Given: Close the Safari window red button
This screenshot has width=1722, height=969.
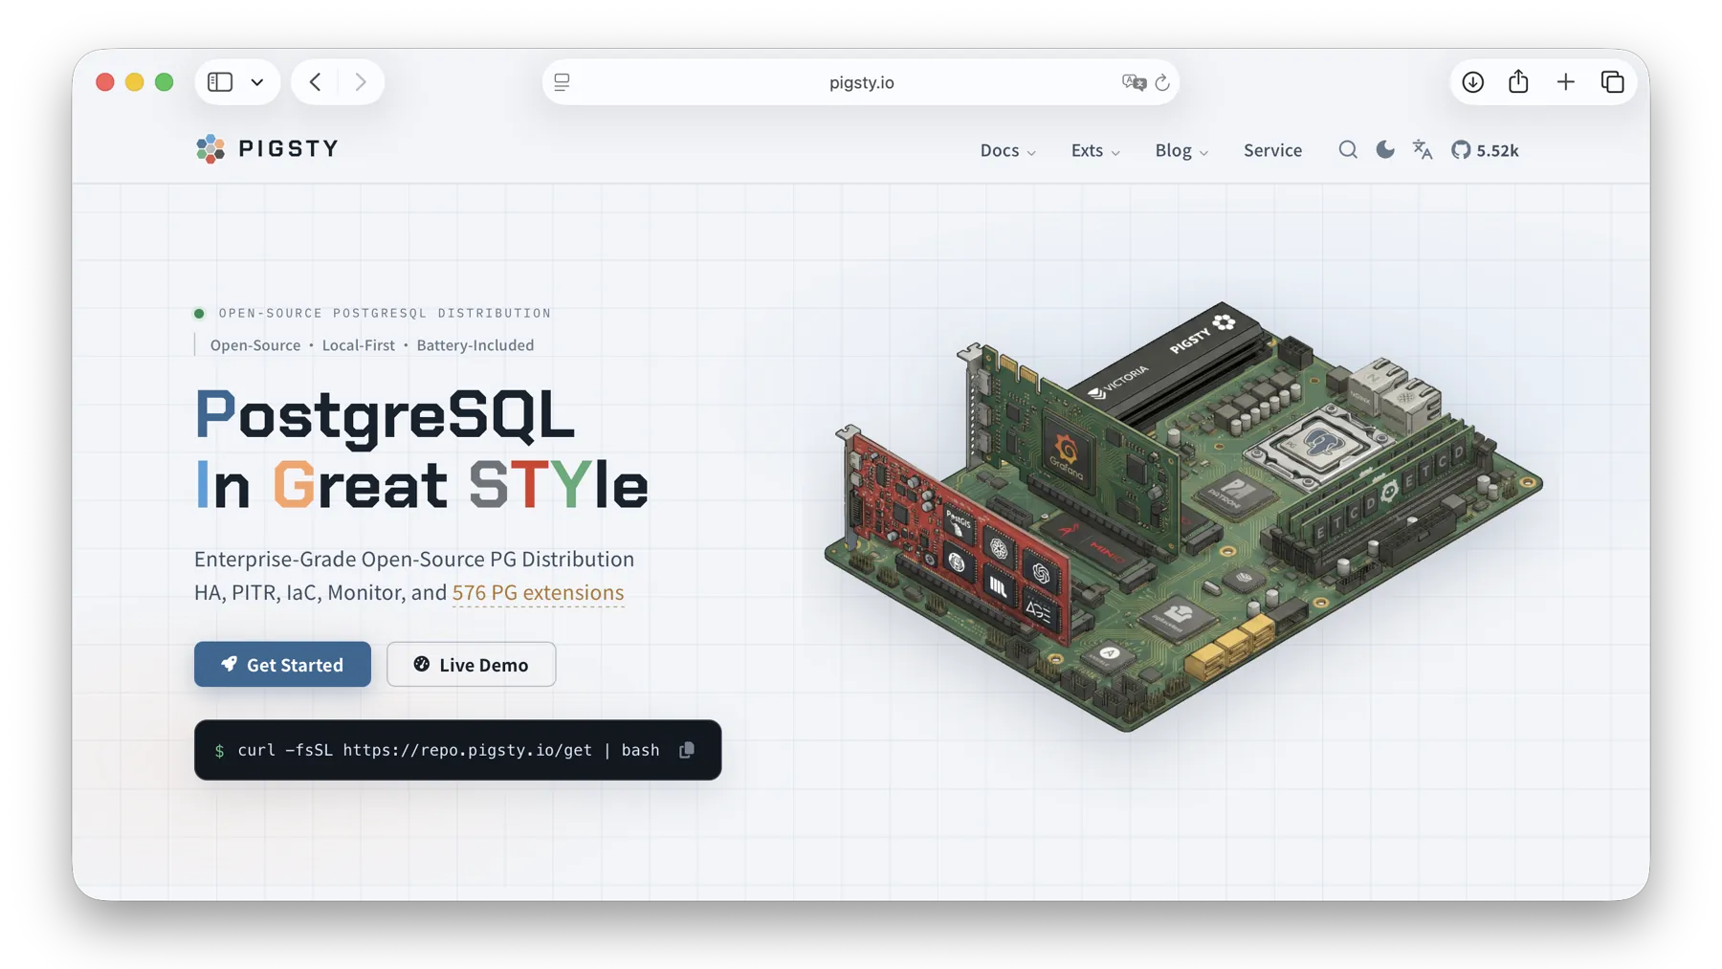Looking at the screenshot, I should pyautogui.click(x=105, y=82).
